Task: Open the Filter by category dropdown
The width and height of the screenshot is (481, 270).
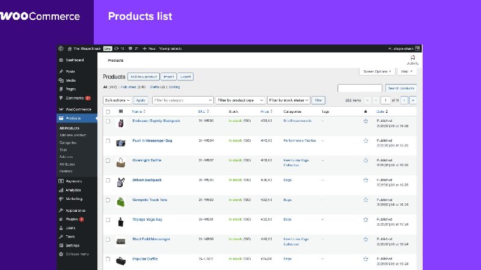Action: pyautogui.click(x=183, y=100)
